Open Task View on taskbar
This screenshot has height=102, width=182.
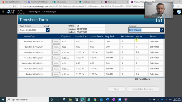pos(58,99)
